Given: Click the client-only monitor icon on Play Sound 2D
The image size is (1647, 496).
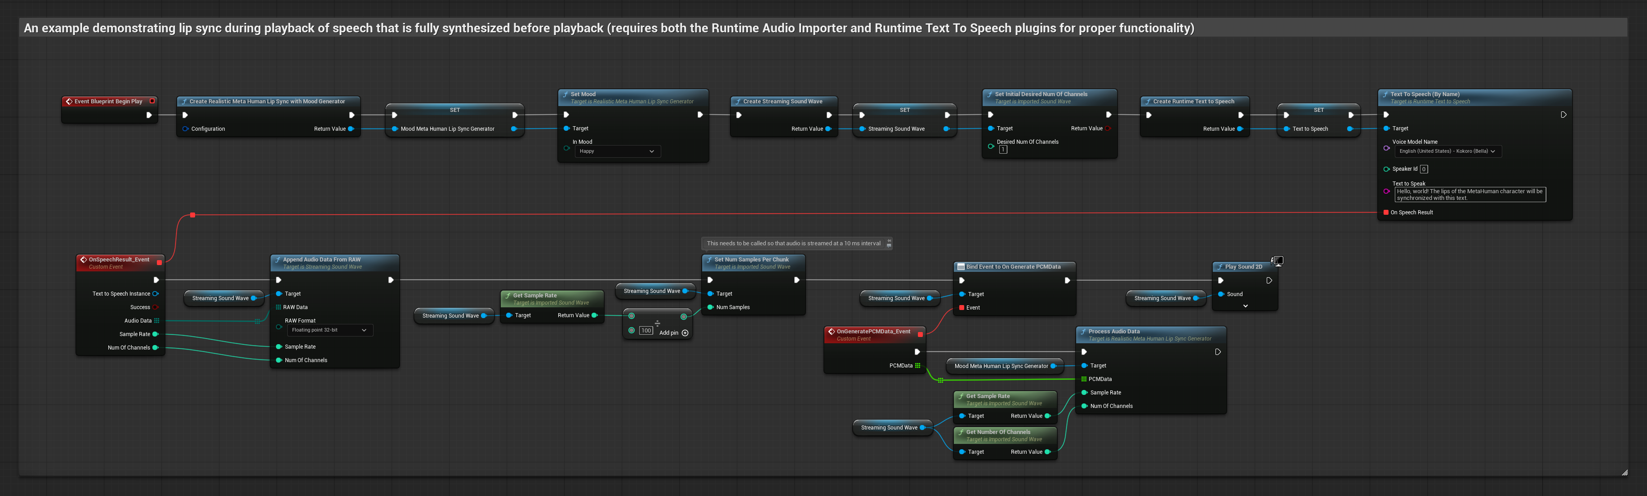Looking at the screenshot, I should [1278, 261].
